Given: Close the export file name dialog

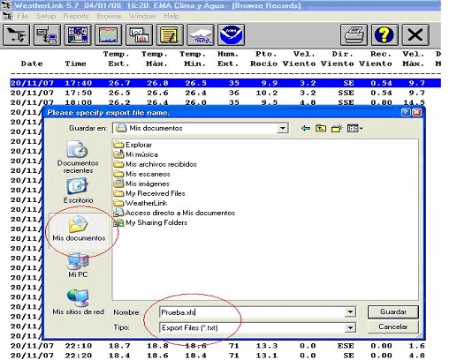Looking at the screenshot, I should pyautogui.click(x=416, y=112).
